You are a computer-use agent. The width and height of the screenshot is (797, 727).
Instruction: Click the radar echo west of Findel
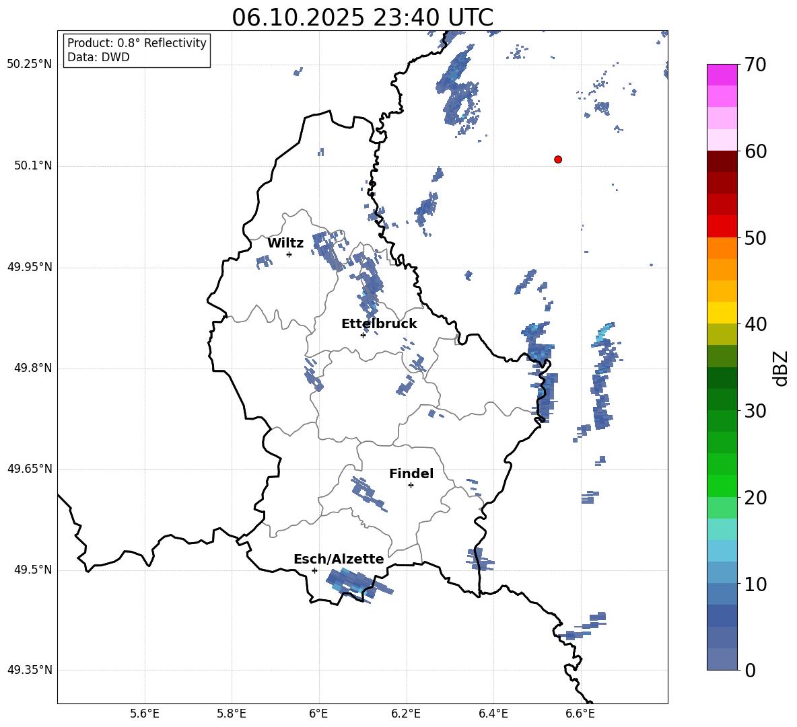pos(368,494)
